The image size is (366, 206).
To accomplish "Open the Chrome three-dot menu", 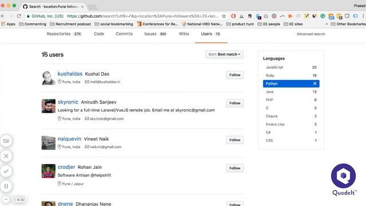I will pos(363,16).
